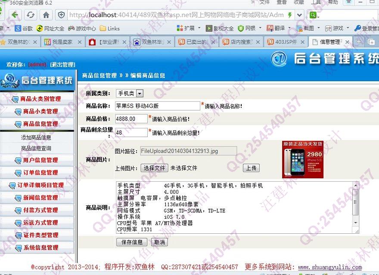Click the 登录管家 key icon
The width and height of the screenshot is (379, 275).
point(357,28)
